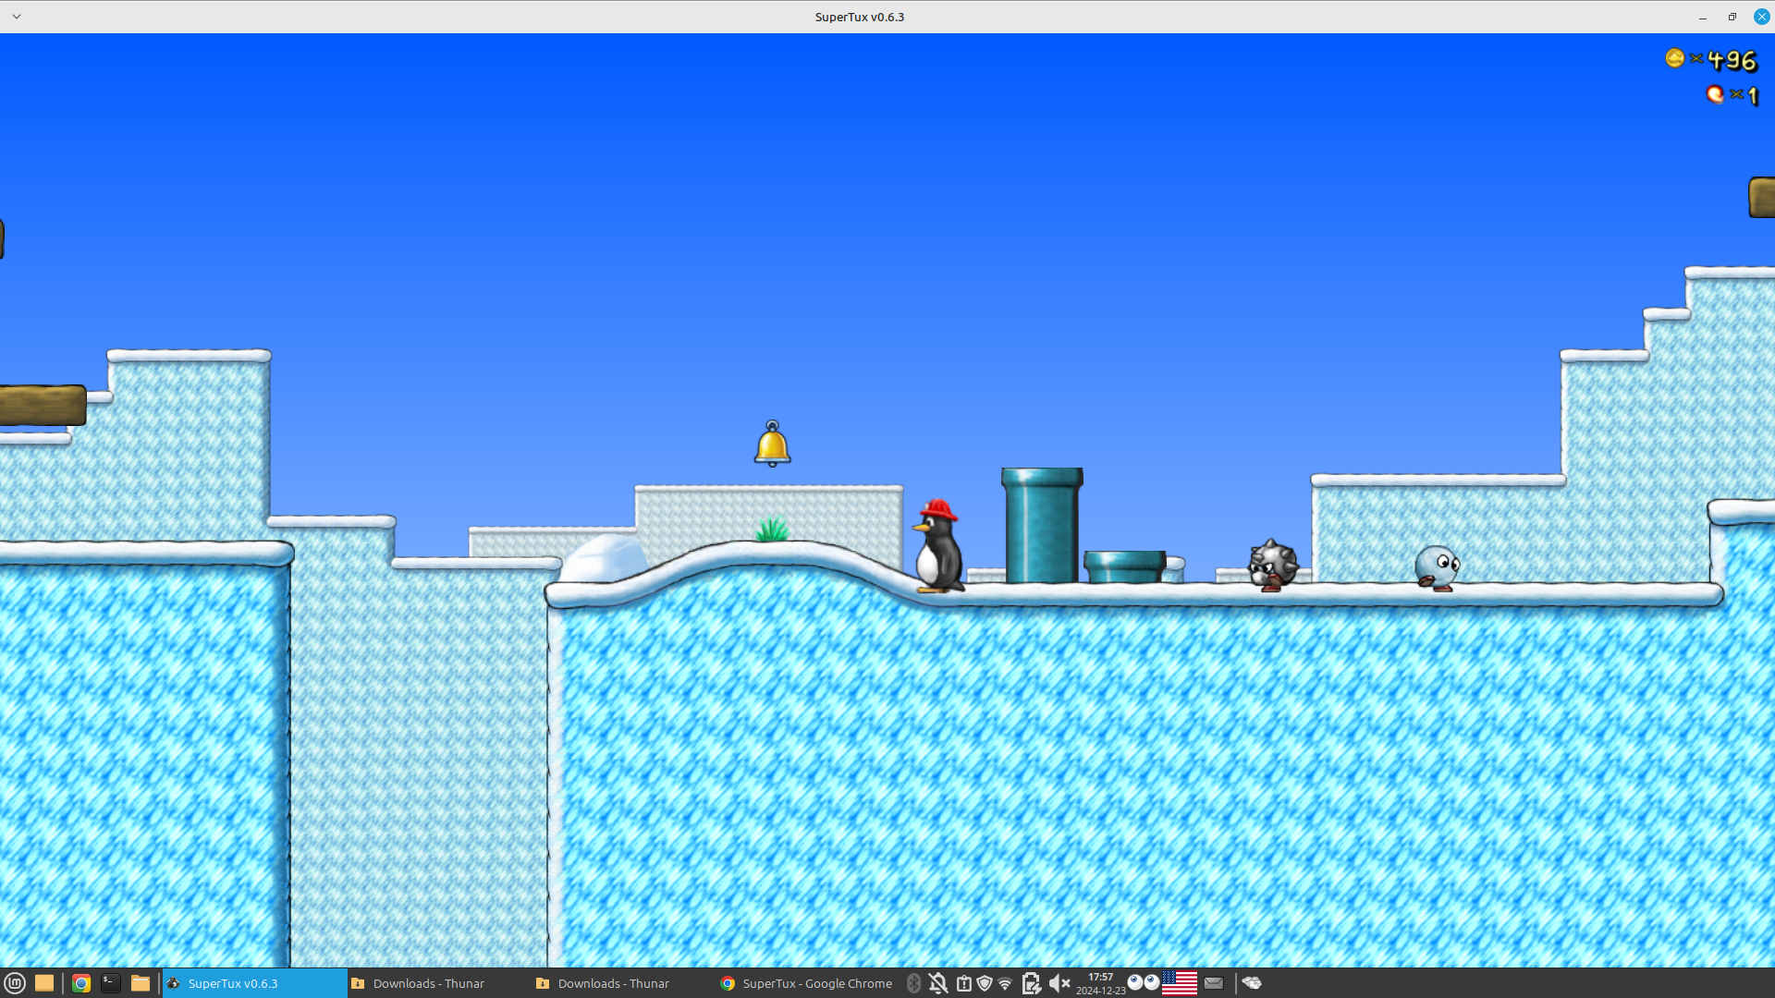Unmute the volume speaker icon

pyautogui.click(x=1059, y=983)
